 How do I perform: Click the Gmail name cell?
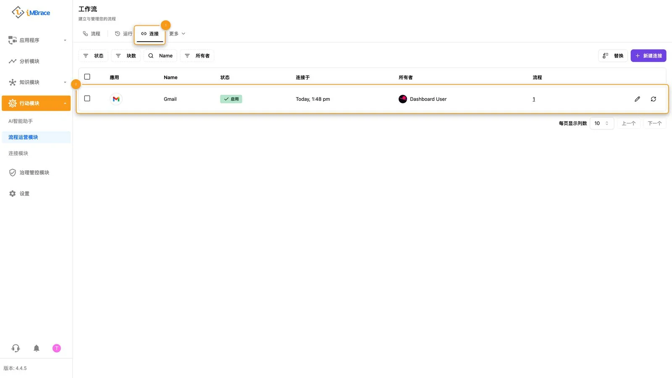pyautogui.click(x=170, y=99)
